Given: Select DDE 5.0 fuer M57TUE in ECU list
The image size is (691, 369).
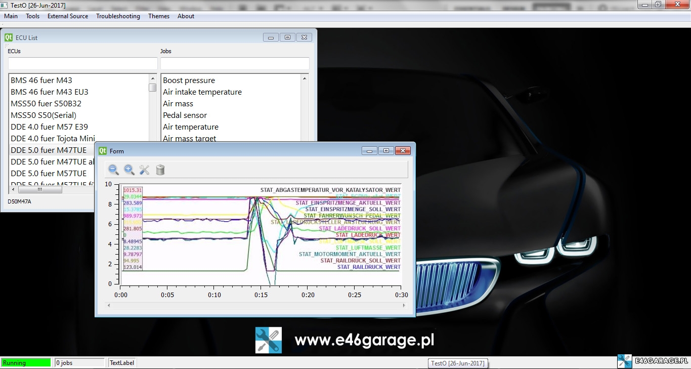Looking at the screenshot, I should point(49,173).
